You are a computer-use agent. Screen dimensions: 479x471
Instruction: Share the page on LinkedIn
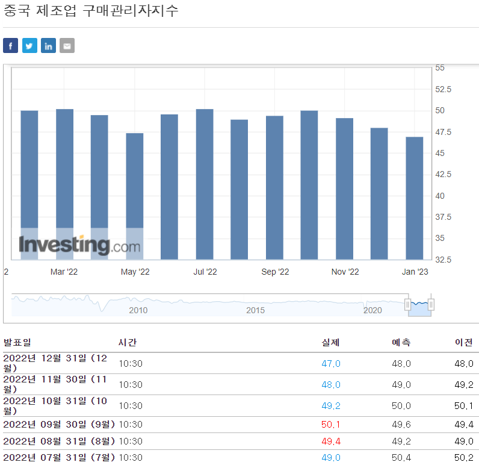[48, 46]
